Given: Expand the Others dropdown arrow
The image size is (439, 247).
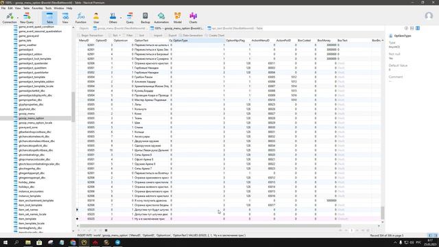Looking at the screenshot, I should coord(121,18).
